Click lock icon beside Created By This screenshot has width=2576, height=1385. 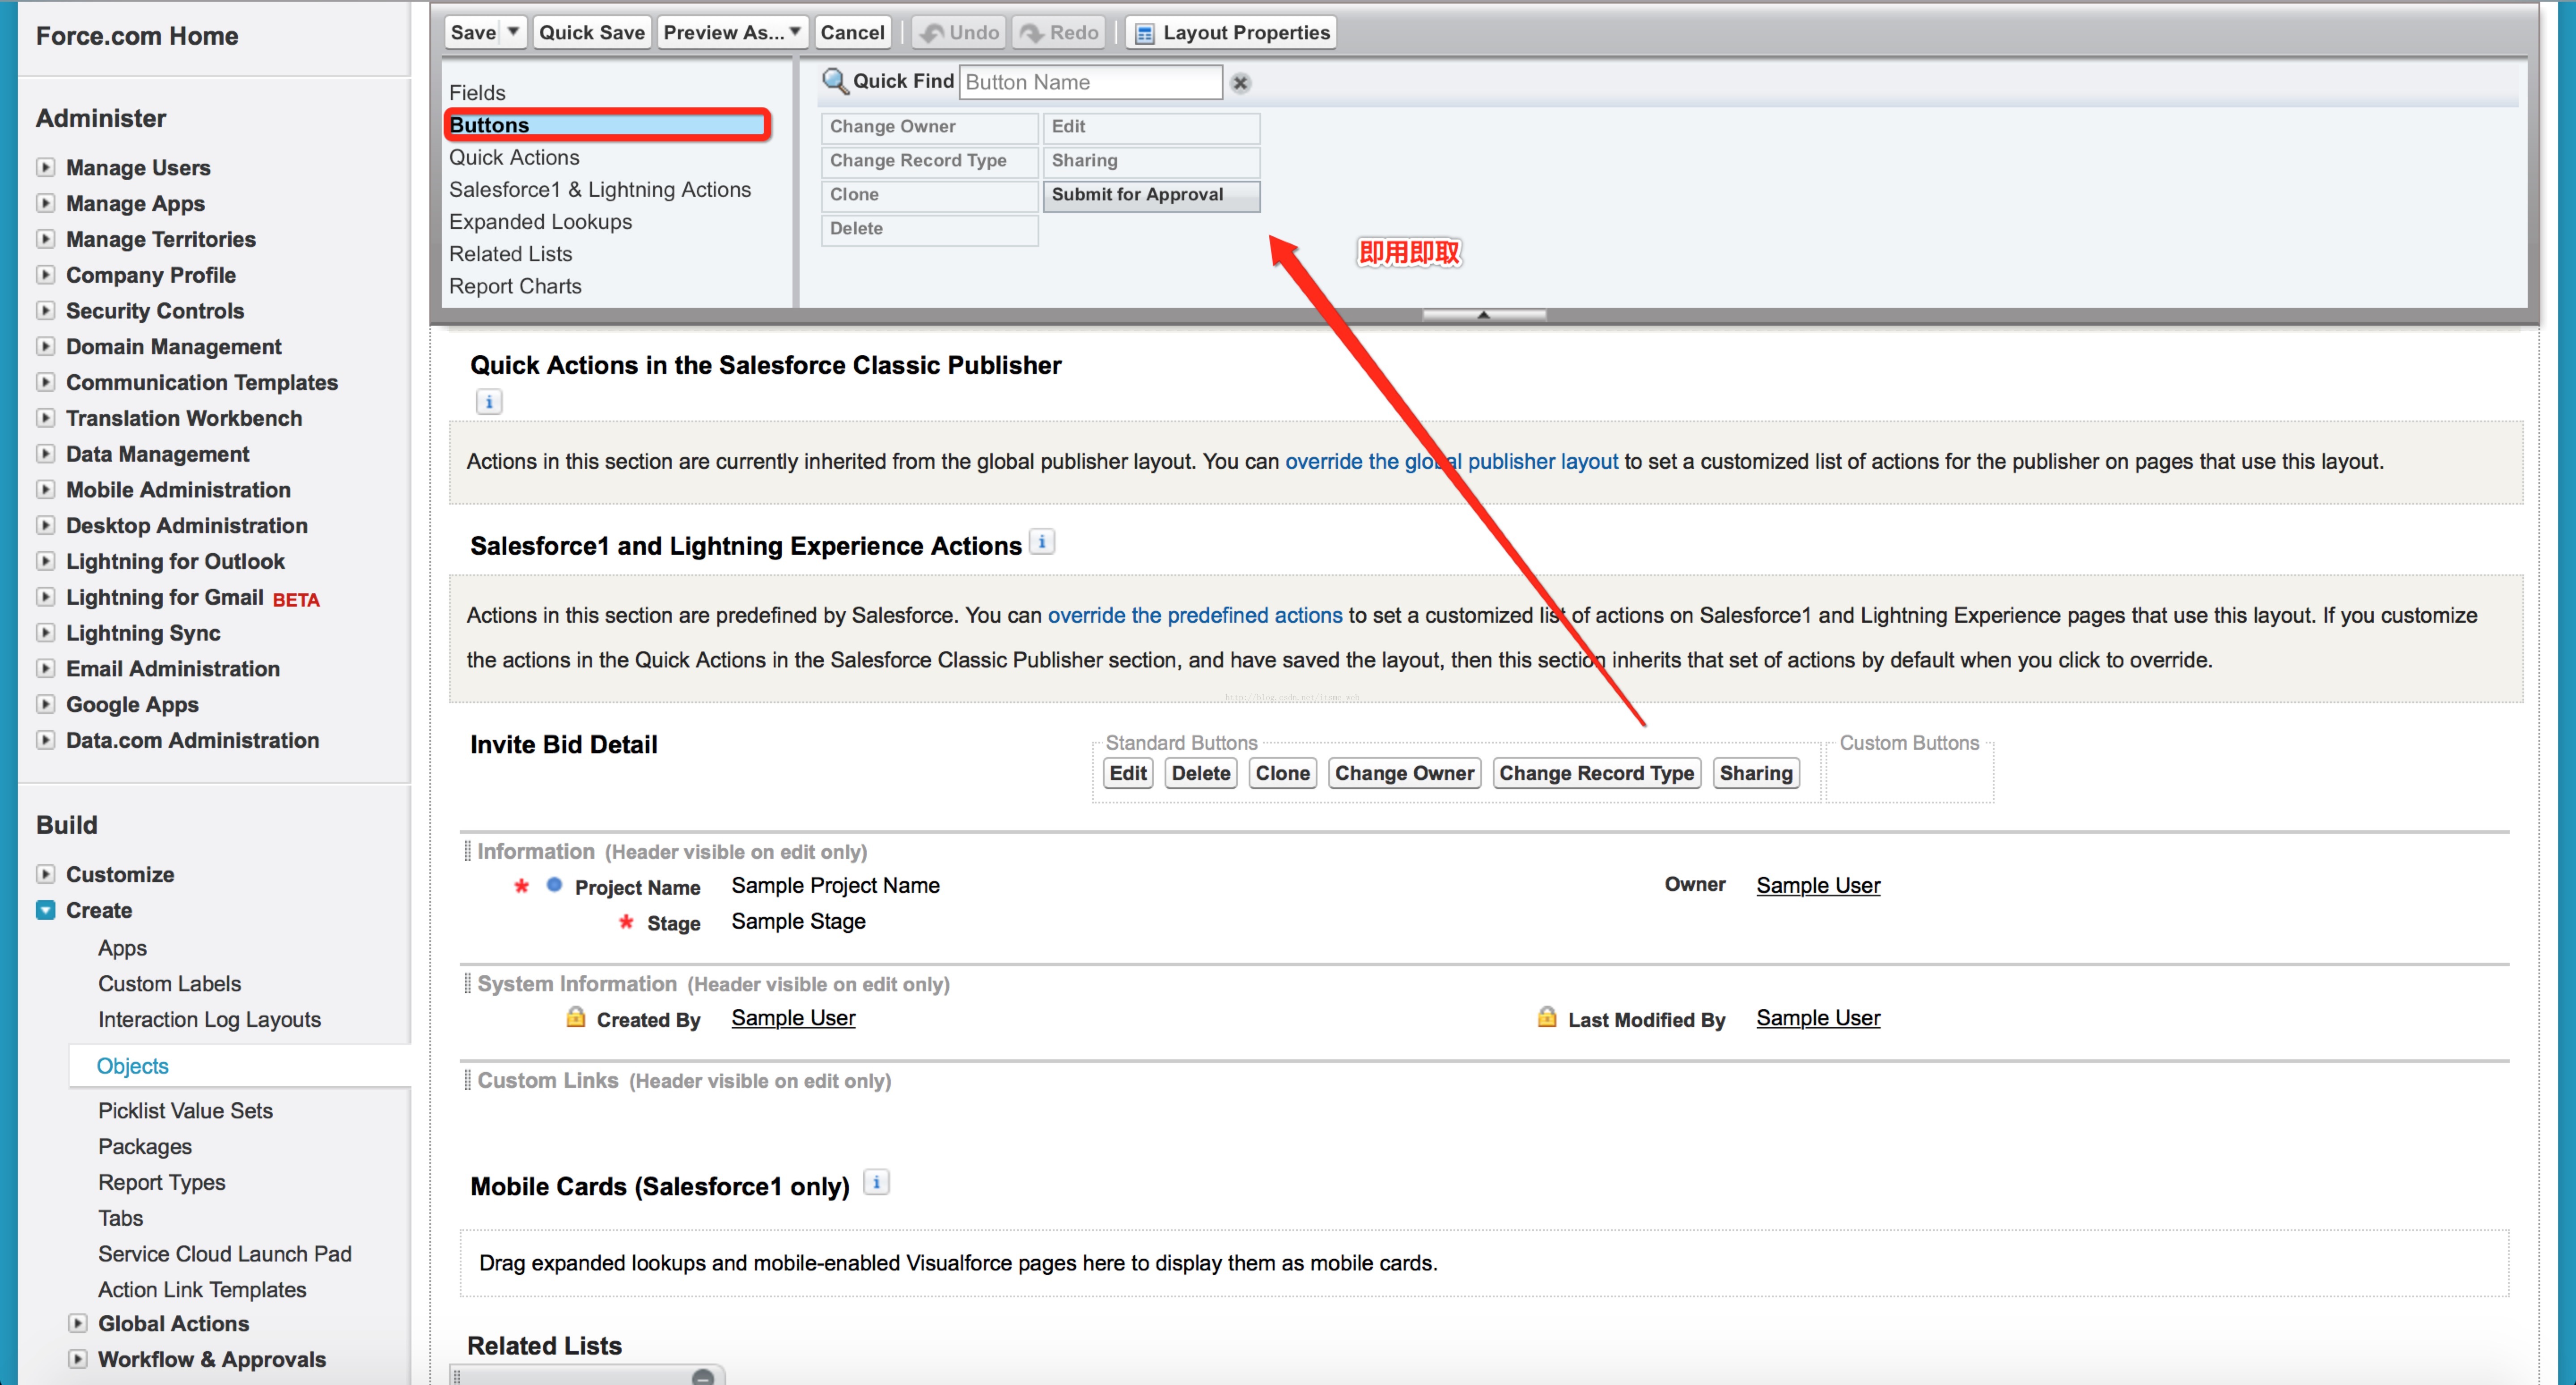576,1017
